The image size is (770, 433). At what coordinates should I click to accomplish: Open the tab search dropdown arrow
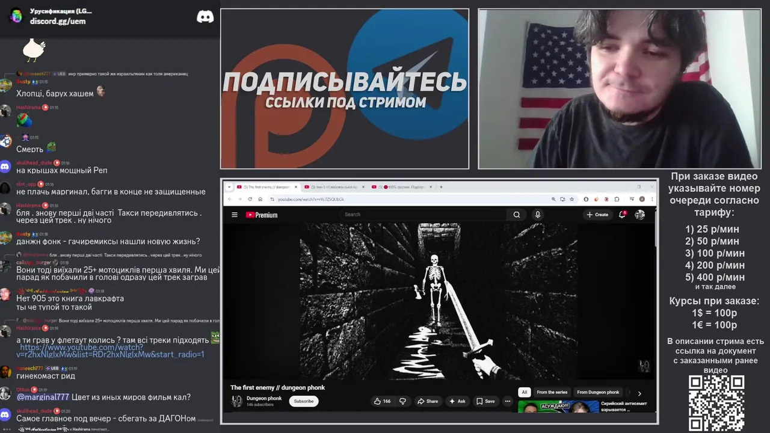pyautogui.click(x=229, y=187)
